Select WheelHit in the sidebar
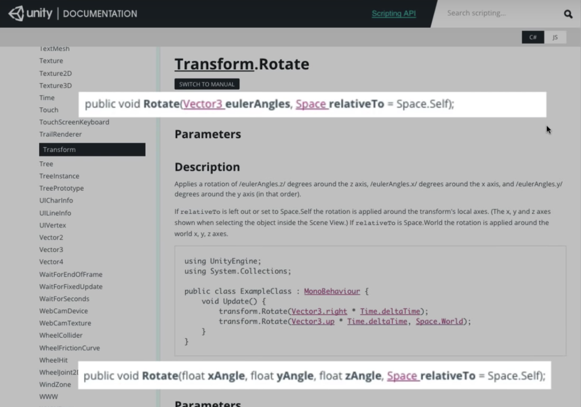 (x=53, y=360)
